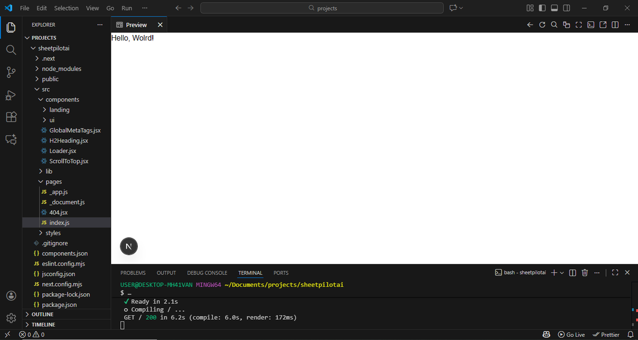Expand the lib folder
The image size is (638, 340).
[67, 172]
